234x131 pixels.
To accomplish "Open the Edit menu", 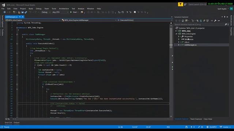I will click(x=9, y=9).
